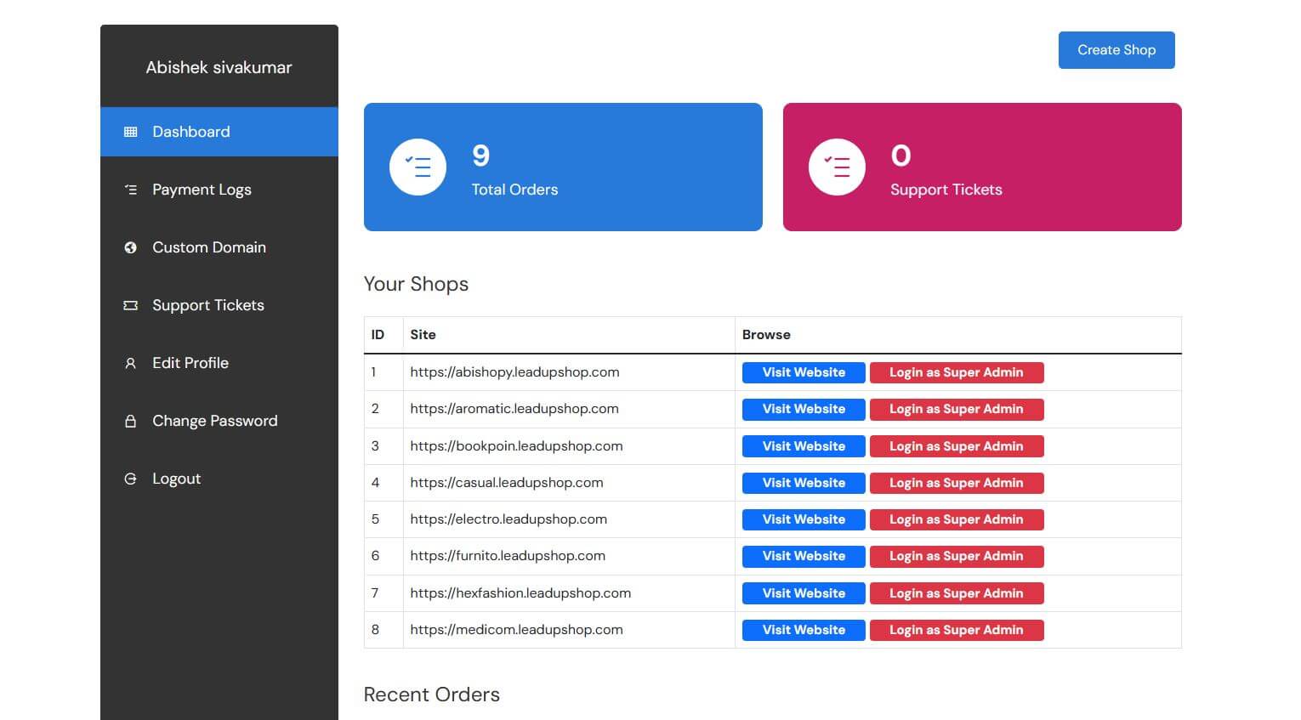Viewport: 1301px width, 720px height.
Task: Go to Edit Profile in sidebar
Action: point(190,363)
